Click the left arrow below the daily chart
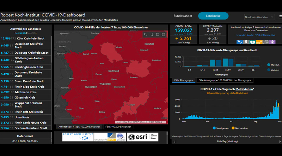The image size is (282, 156). pyautogui.click(x=174, y=142)
